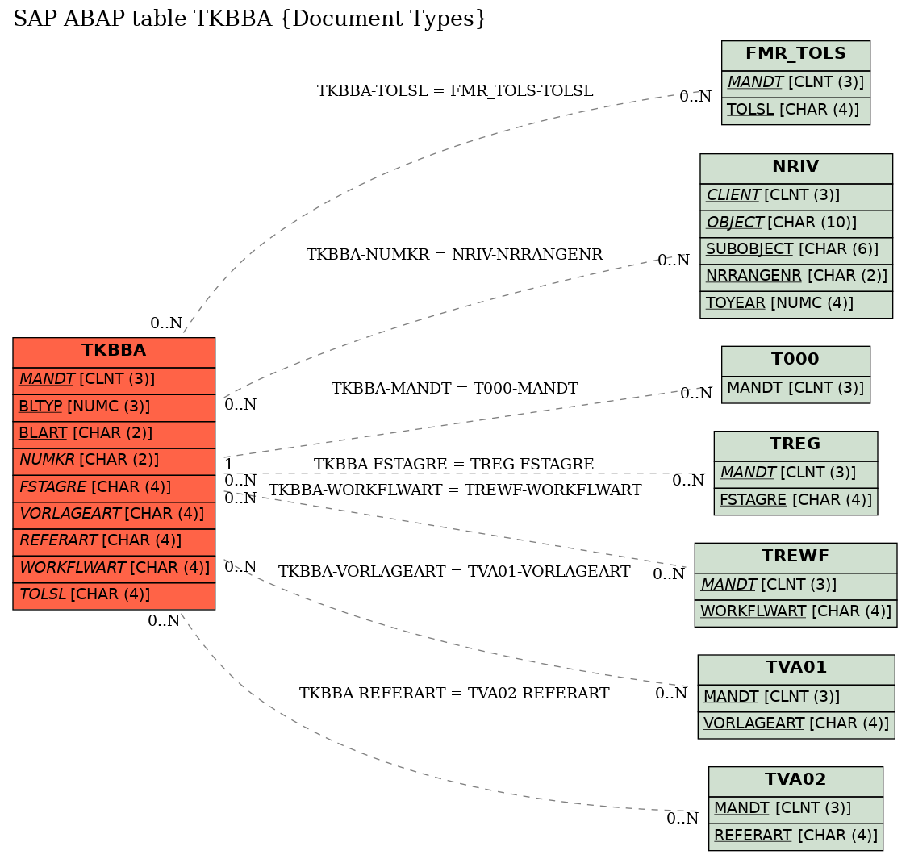Pick the "TKBBA-FSTAGRE = TREG-FSTAGRE" relation label
This screenshot has height=859, width=910.
click(454, 465)
